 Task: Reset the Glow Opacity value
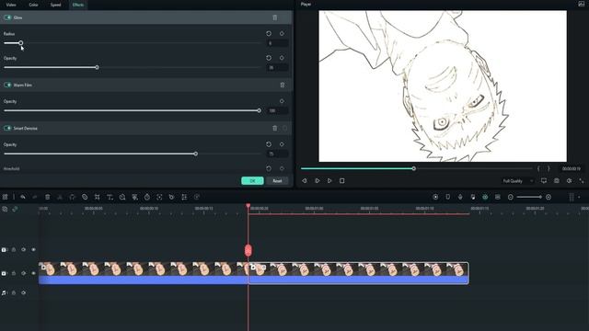point(269,58)
